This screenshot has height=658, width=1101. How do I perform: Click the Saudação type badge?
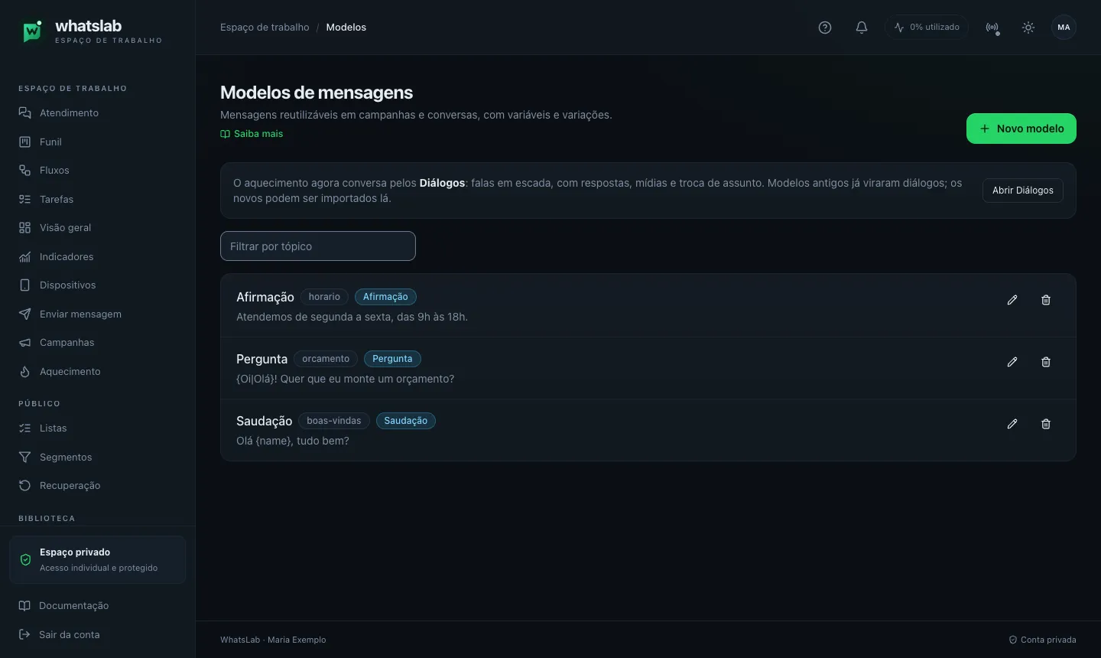point(406,421)
